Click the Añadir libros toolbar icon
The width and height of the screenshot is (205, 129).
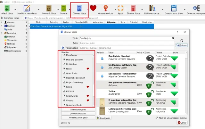pos(7,8)
